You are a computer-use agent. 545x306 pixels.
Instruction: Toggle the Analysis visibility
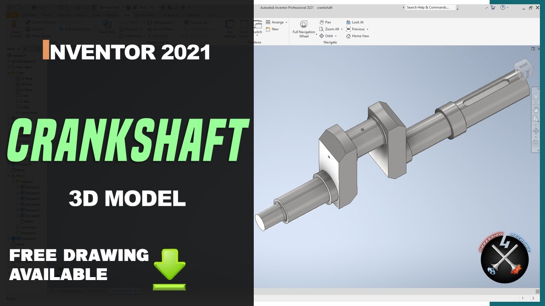pos(34,29)
